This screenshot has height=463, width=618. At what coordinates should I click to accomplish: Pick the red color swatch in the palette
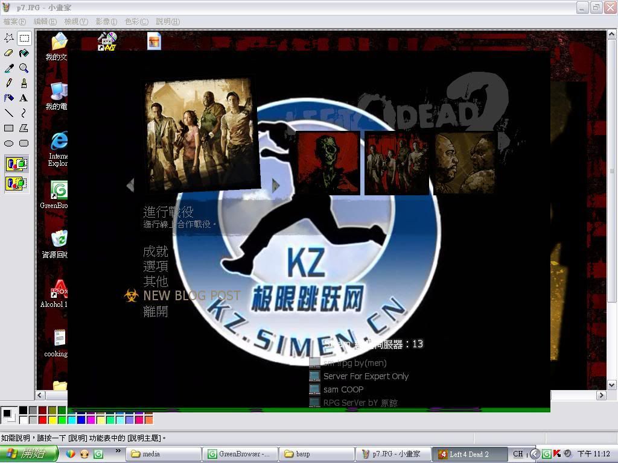point(42,420)
